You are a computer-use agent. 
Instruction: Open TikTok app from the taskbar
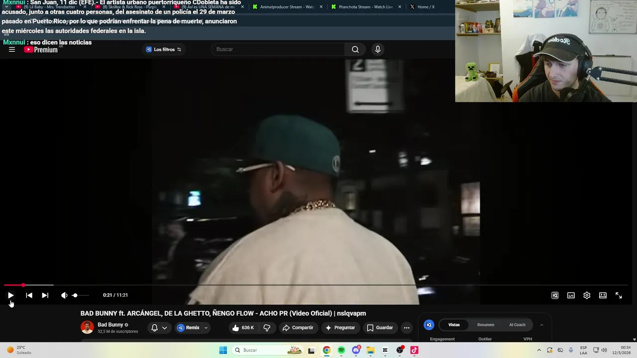[x=414, y=350]
